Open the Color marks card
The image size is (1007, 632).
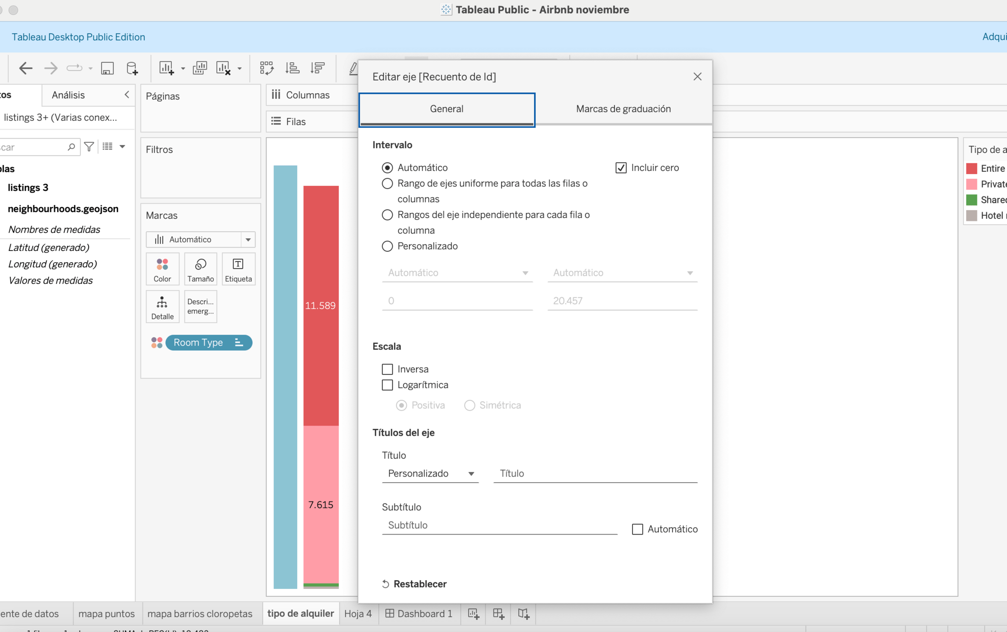(x=162, y=269)
